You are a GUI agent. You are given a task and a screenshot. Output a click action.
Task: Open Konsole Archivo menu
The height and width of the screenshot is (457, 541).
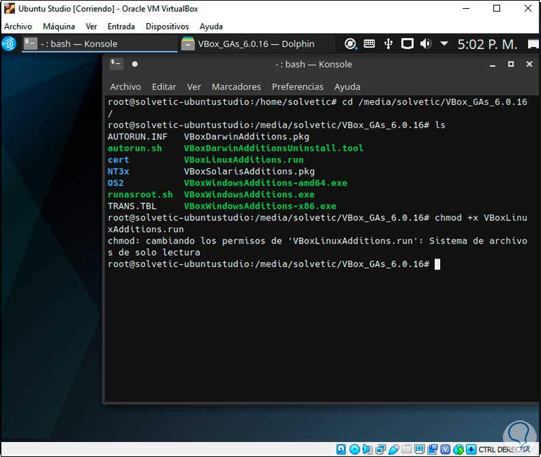(x=126, y=87)
